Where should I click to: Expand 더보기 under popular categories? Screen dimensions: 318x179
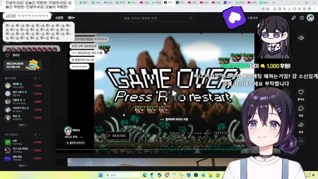point(23,166)
